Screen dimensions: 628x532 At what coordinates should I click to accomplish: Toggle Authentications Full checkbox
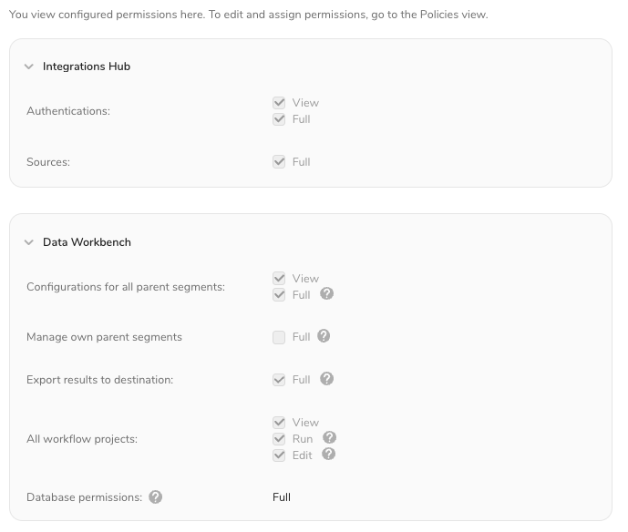(280, 119)
